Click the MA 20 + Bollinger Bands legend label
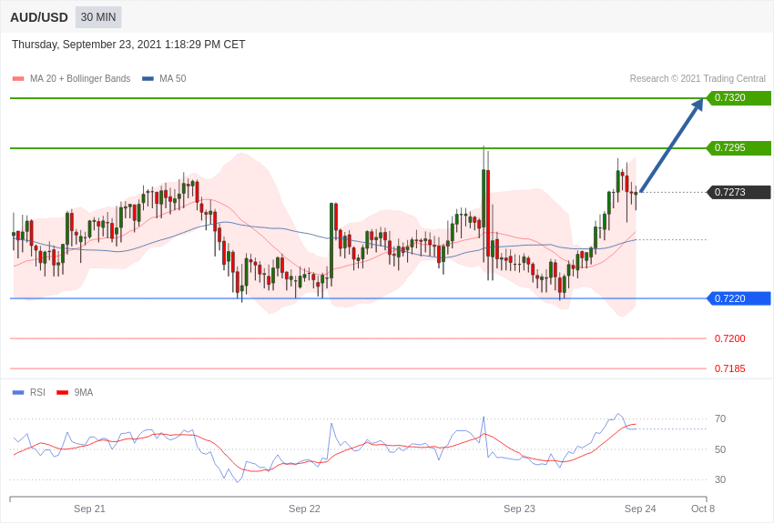 click(x=80, y=78)
